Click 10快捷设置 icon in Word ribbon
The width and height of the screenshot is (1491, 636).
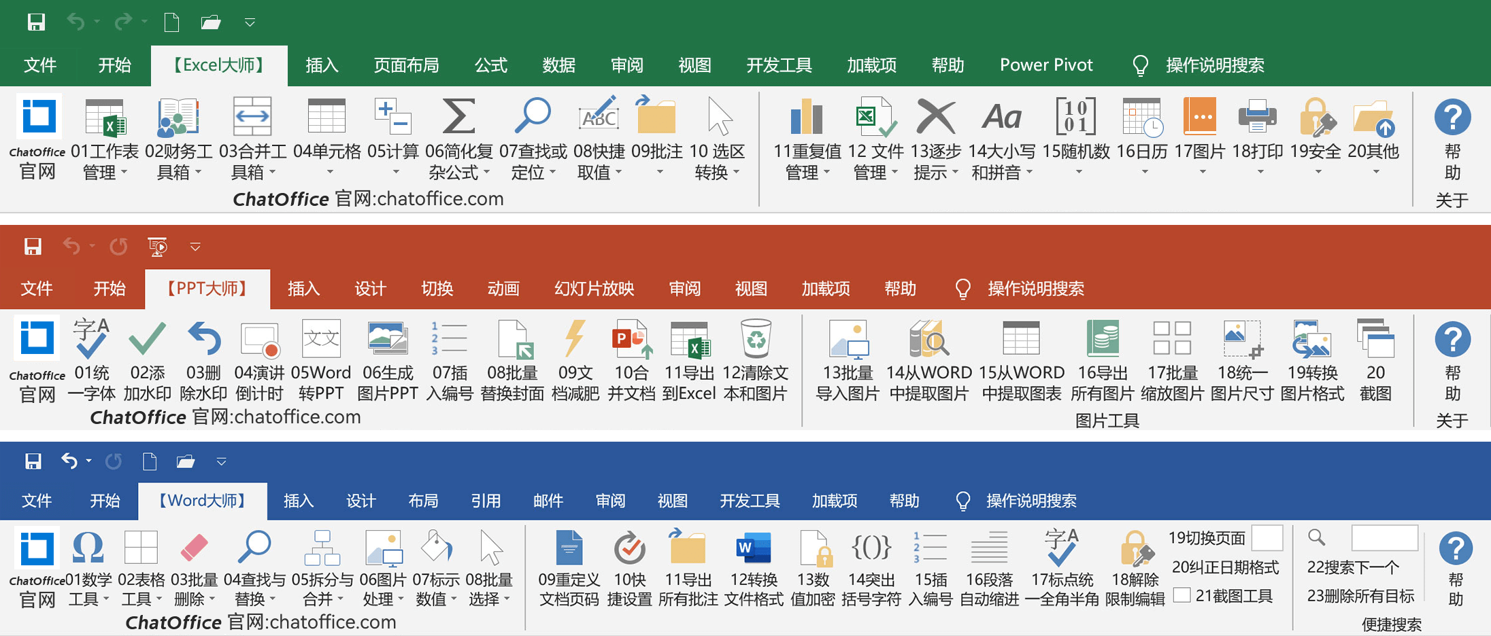click(630, 548)
